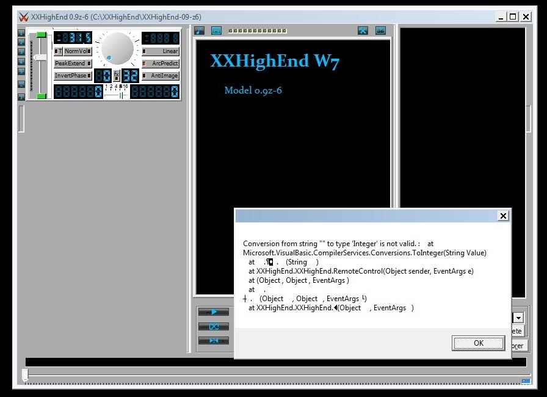This screenshot has width=547, height=397.
Task: Click the XXHighEnd app icon in title bar
Action: (23, 16)
